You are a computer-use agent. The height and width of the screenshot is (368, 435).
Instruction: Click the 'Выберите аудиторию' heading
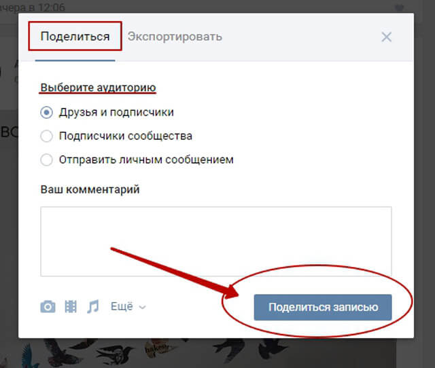98,88
